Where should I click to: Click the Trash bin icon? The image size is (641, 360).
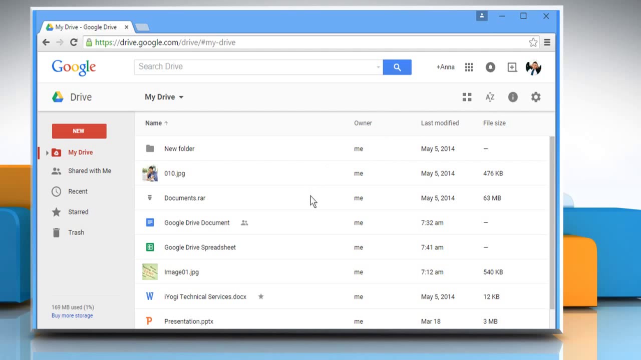pyautogui.click(x=57, y=232)
